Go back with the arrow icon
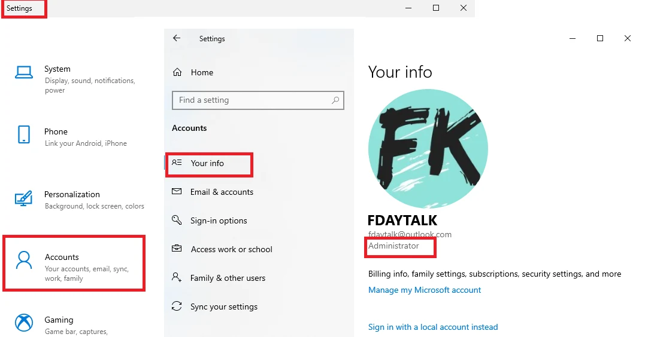 tap(177, 38)
